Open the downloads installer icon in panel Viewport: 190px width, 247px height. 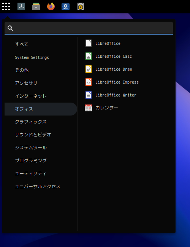(x=21, y=6)
